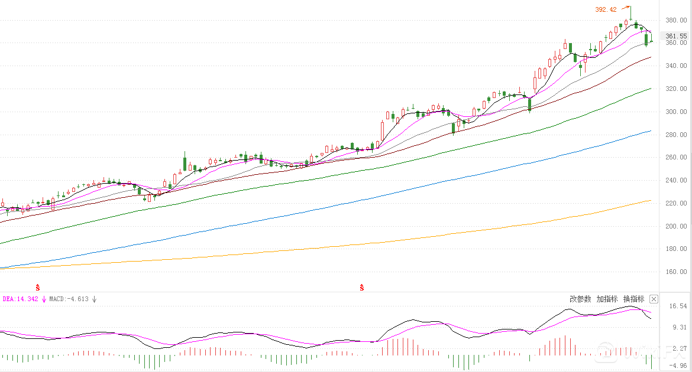The image size is (692, 372).
Task: Click the 300.00 price axis label
Action: [x=676, y=112]
